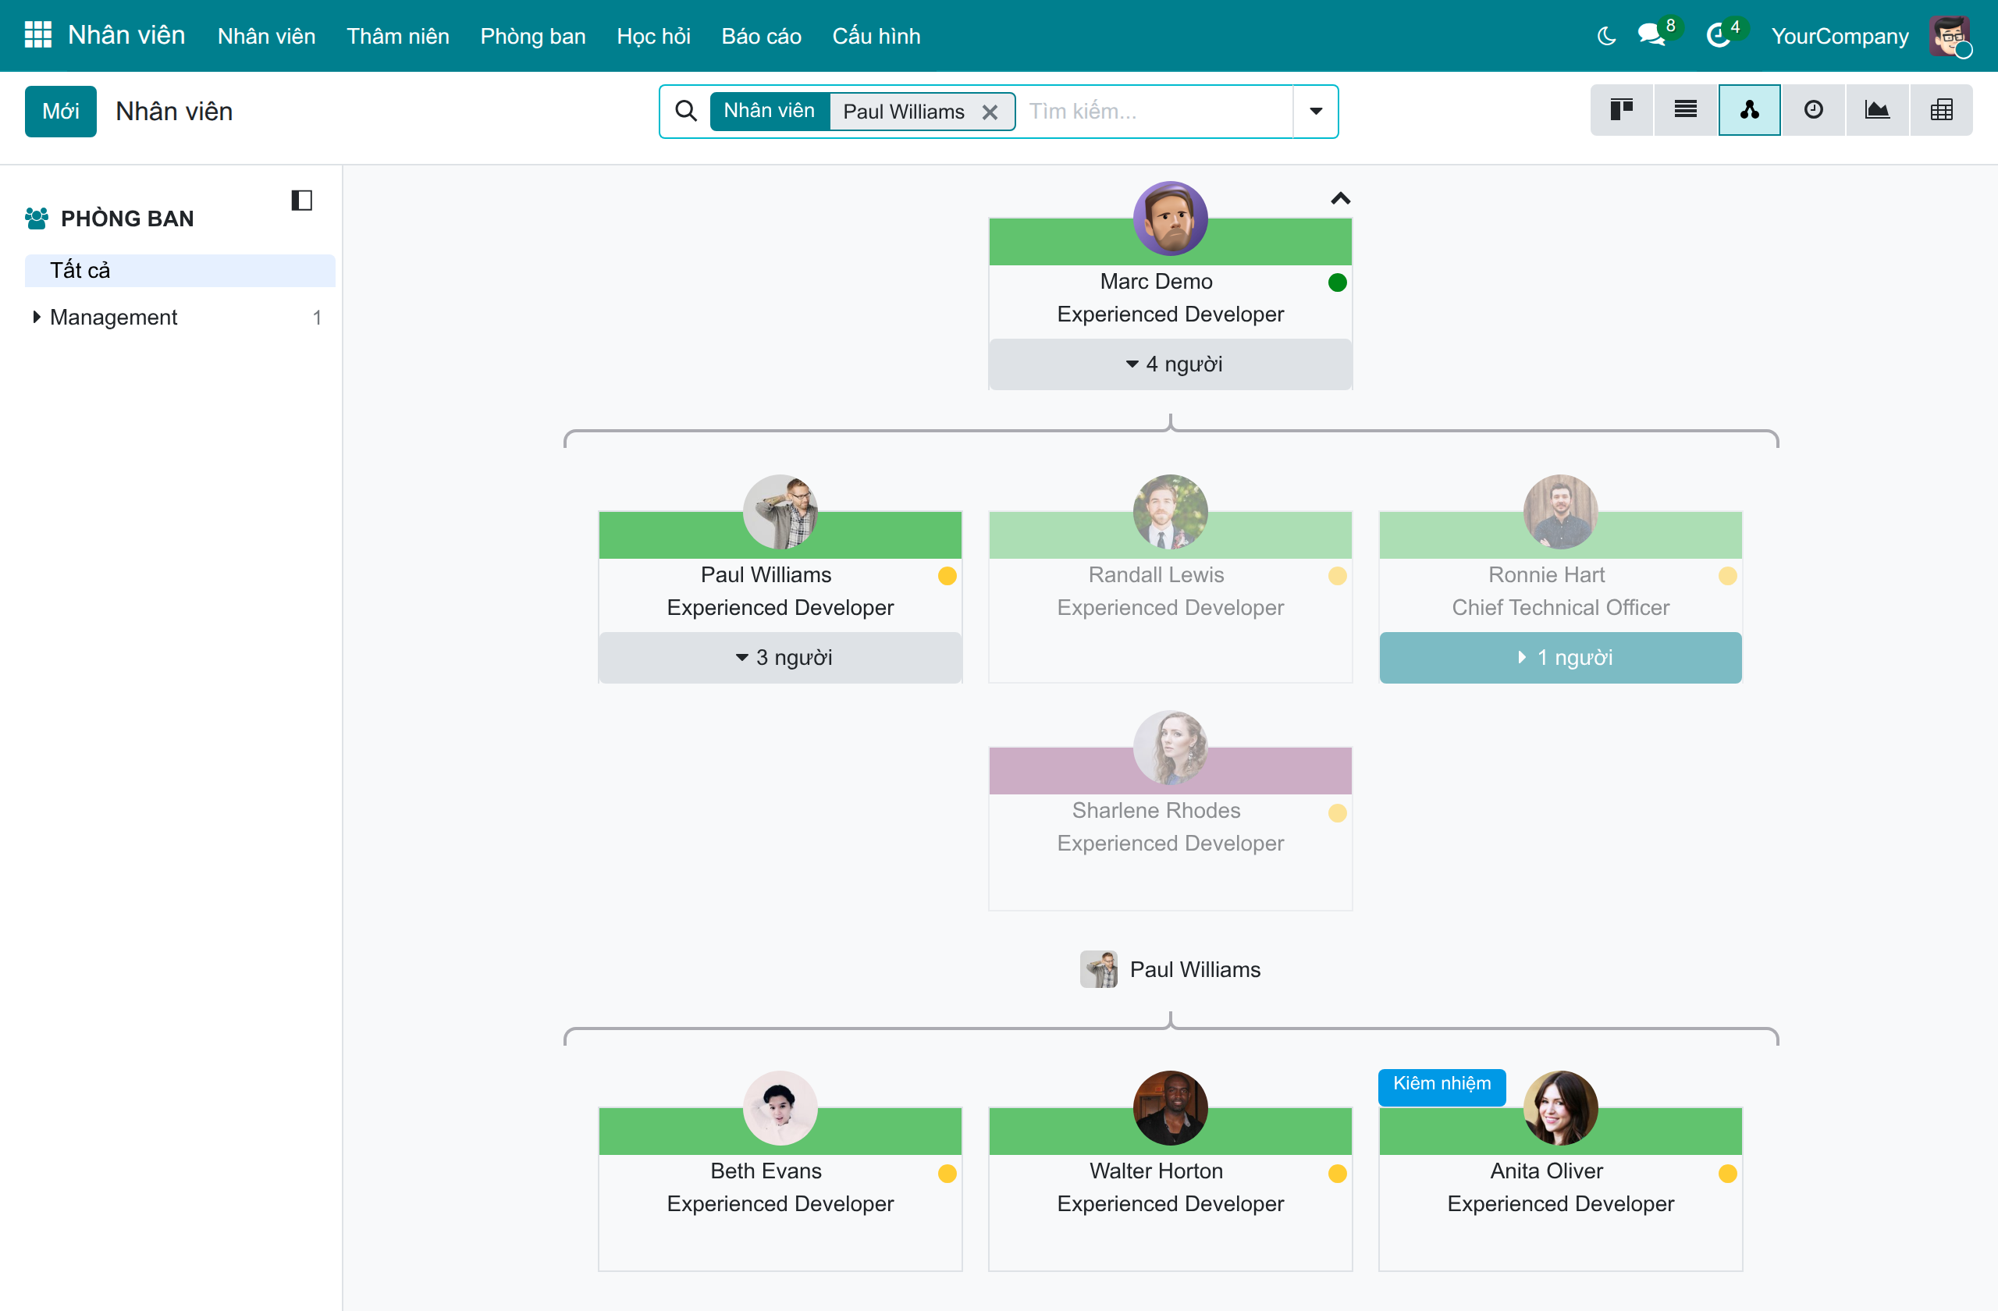The image size is (1998, 1311).
Task: Switch to List view
Action: pos(1686,109)
